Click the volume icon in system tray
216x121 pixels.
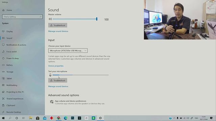point(188,118)
